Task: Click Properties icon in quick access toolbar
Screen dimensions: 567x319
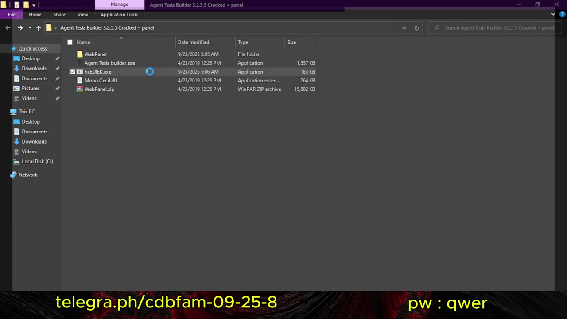Action: click(17, 5)
